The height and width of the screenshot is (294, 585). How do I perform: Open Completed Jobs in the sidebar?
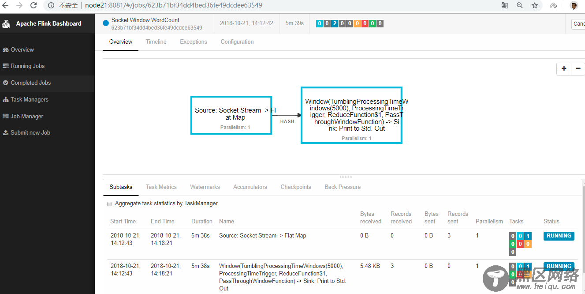pyautogui.click(x=47, y=83)
